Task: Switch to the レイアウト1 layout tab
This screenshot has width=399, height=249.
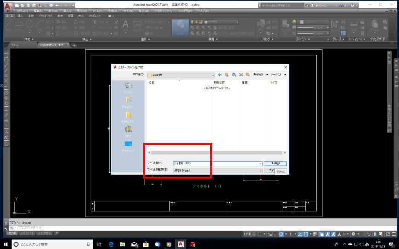Action: (27, 233)
